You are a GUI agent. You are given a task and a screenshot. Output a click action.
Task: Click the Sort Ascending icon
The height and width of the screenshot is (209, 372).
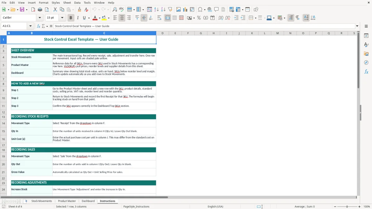point(157,10)
